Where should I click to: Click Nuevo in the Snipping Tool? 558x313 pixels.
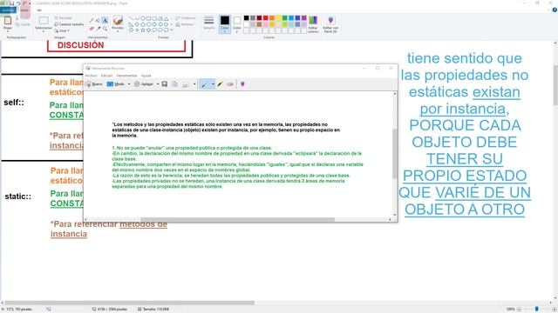pos(94,84)
